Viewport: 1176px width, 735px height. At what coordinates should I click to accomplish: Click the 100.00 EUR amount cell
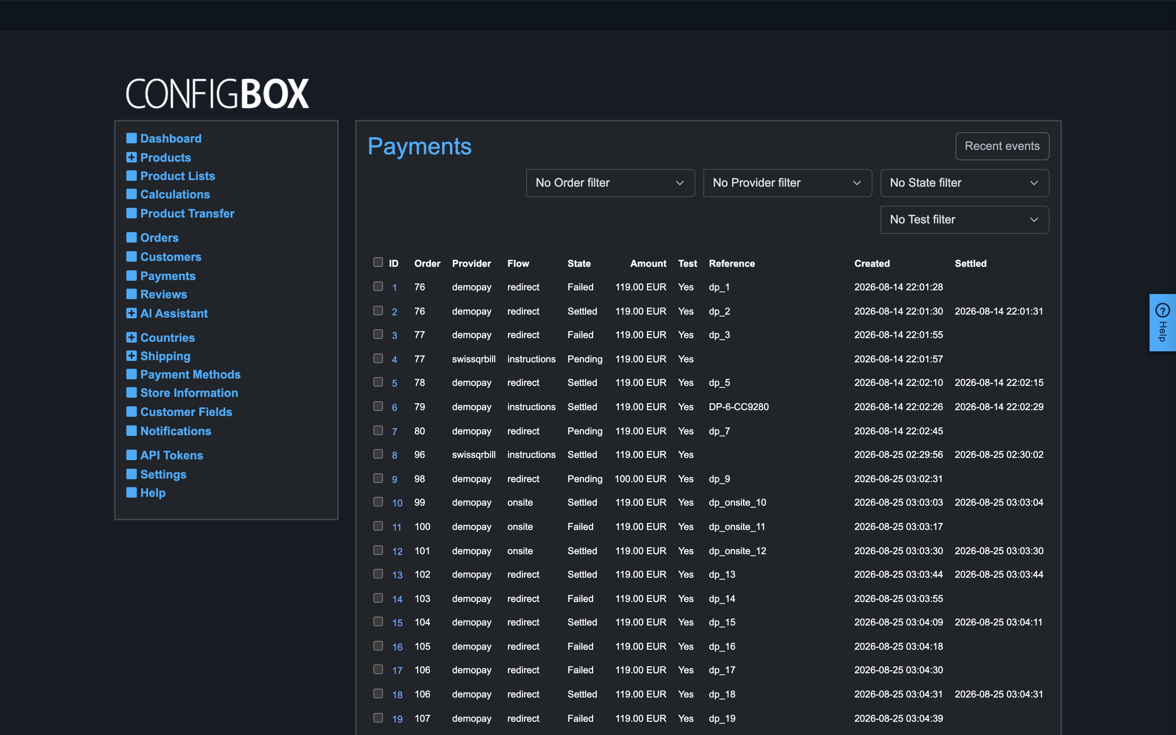click(640, 479)
